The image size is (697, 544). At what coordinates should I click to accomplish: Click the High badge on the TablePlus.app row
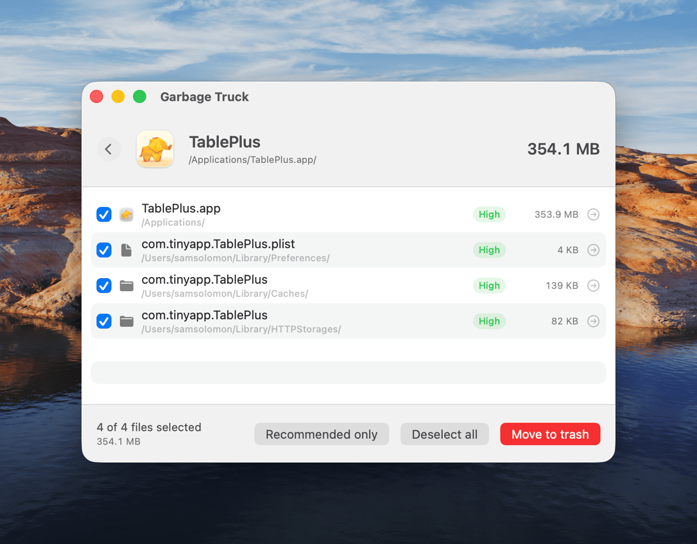(489, 215)
